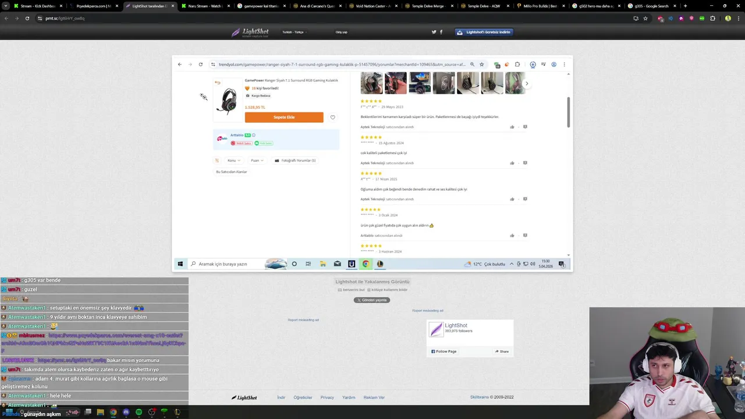Click Chrome icon in the captured taskbar

click(x=366, y=264)
